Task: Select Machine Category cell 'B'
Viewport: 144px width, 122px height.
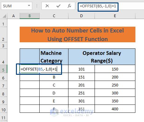Action: pyautogui.click(x=54, y=77)
